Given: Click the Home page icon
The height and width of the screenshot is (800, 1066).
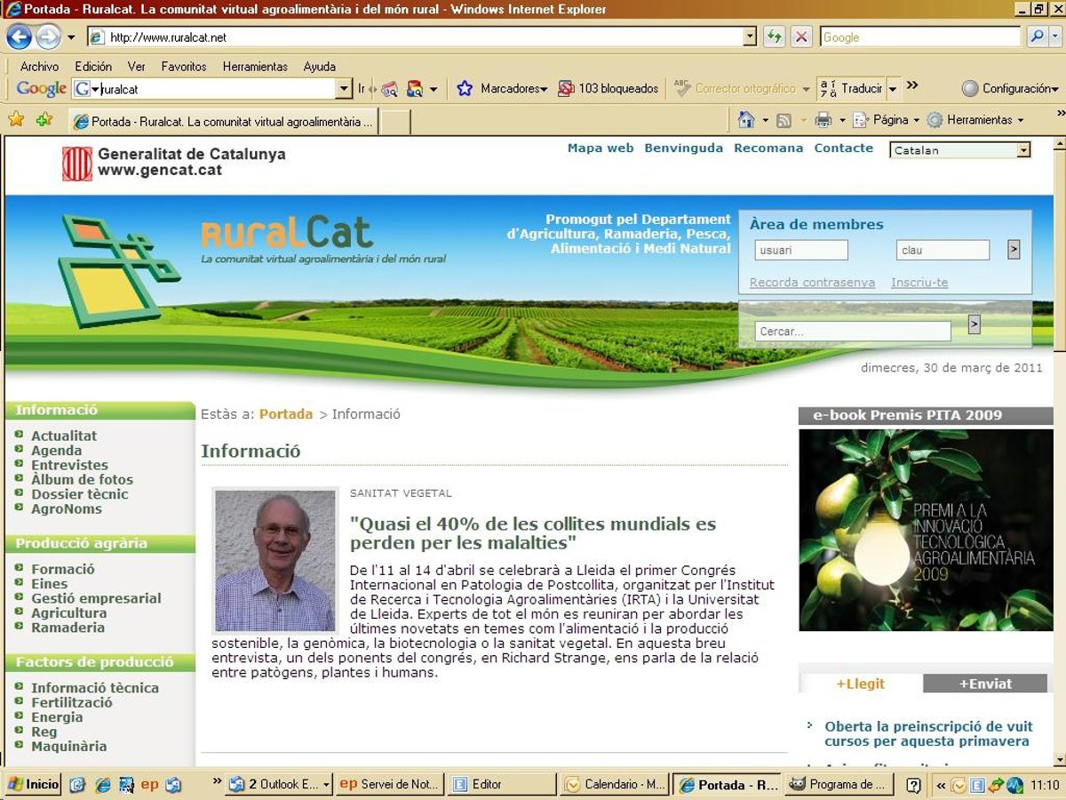Looking at the screenshot, I should [746, 120].
